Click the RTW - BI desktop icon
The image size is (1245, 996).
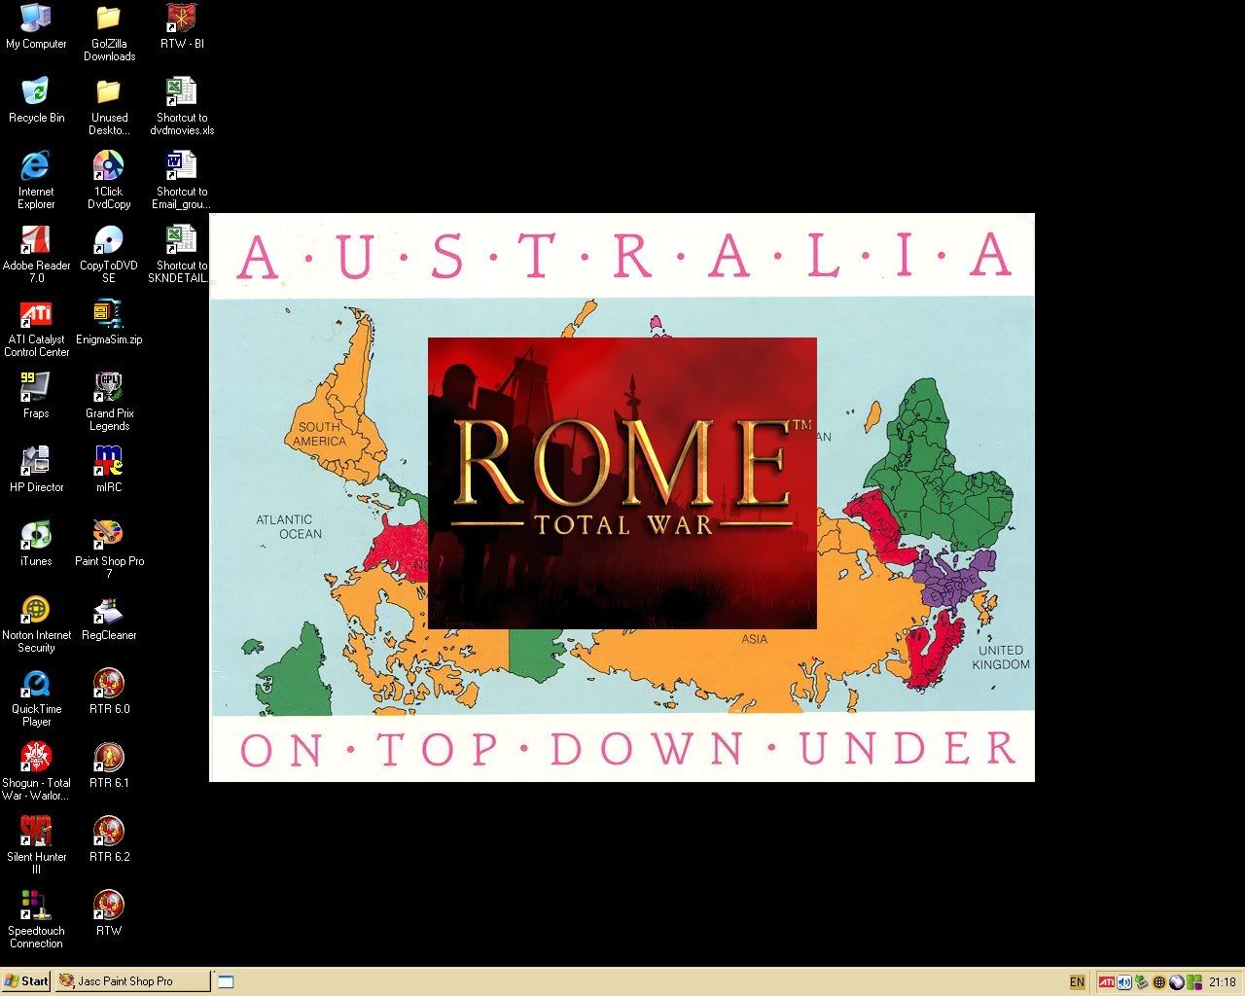click(182, 18)
